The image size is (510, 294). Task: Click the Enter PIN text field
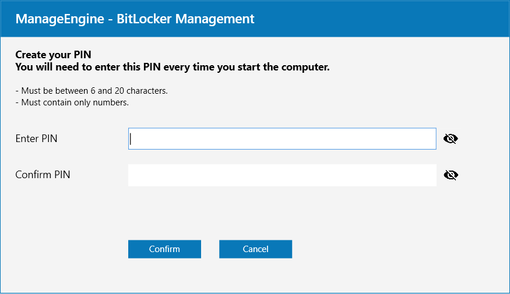(282, 139)
